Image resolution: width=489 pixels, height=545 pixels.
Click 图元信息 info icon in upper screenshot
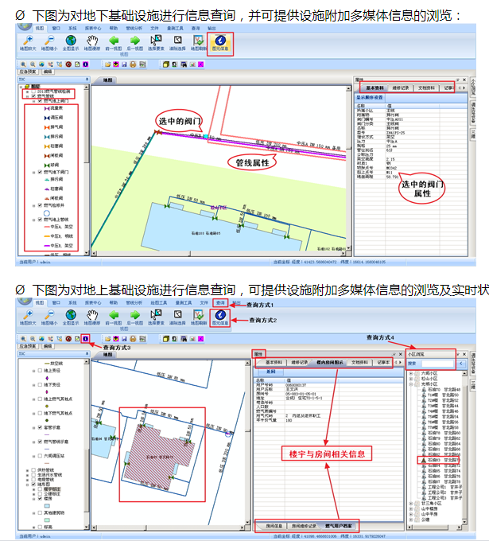[x=219, y=39]
